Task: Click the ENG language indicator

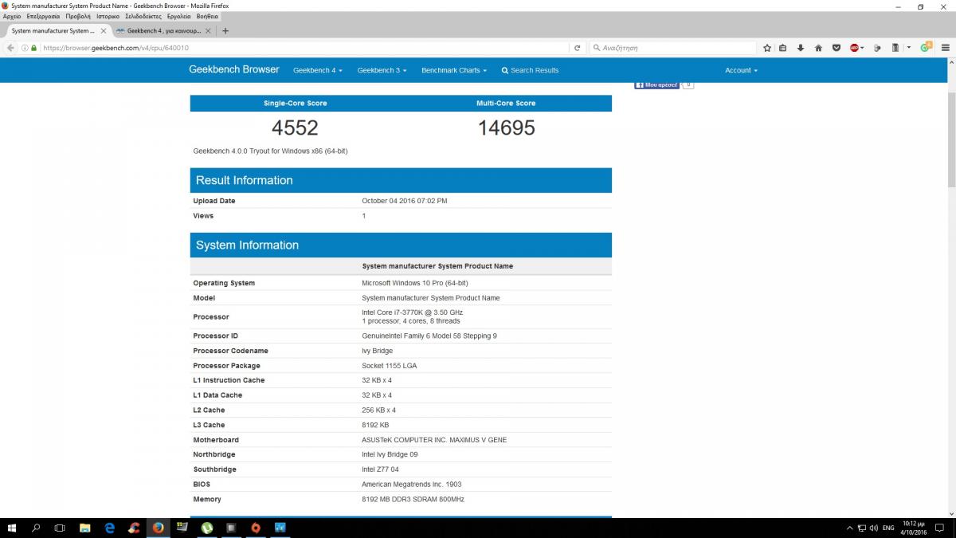Action: tap(889, 528)
